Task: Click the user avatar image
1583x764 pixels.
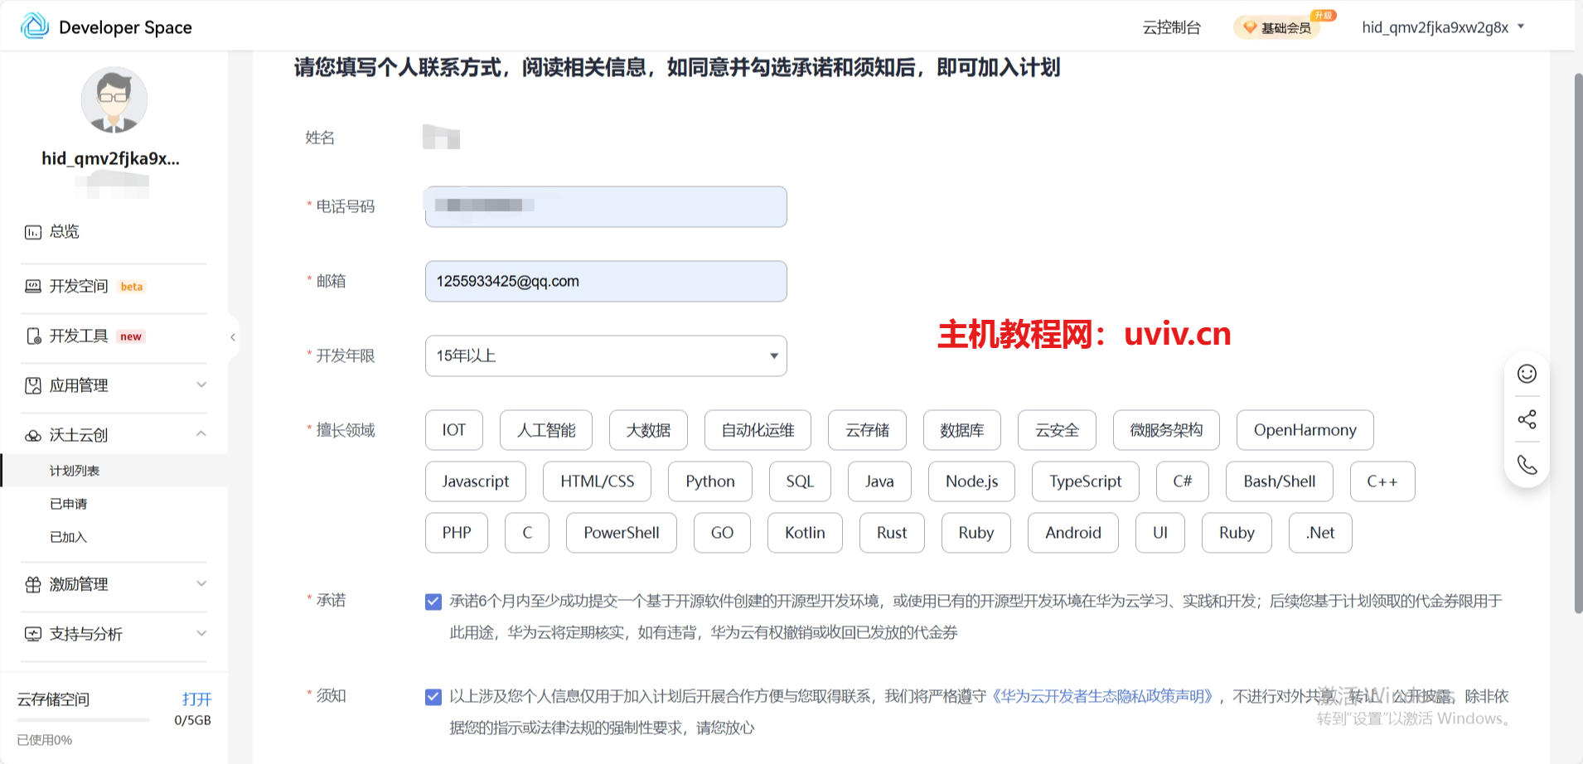Action: pos(114,100)
